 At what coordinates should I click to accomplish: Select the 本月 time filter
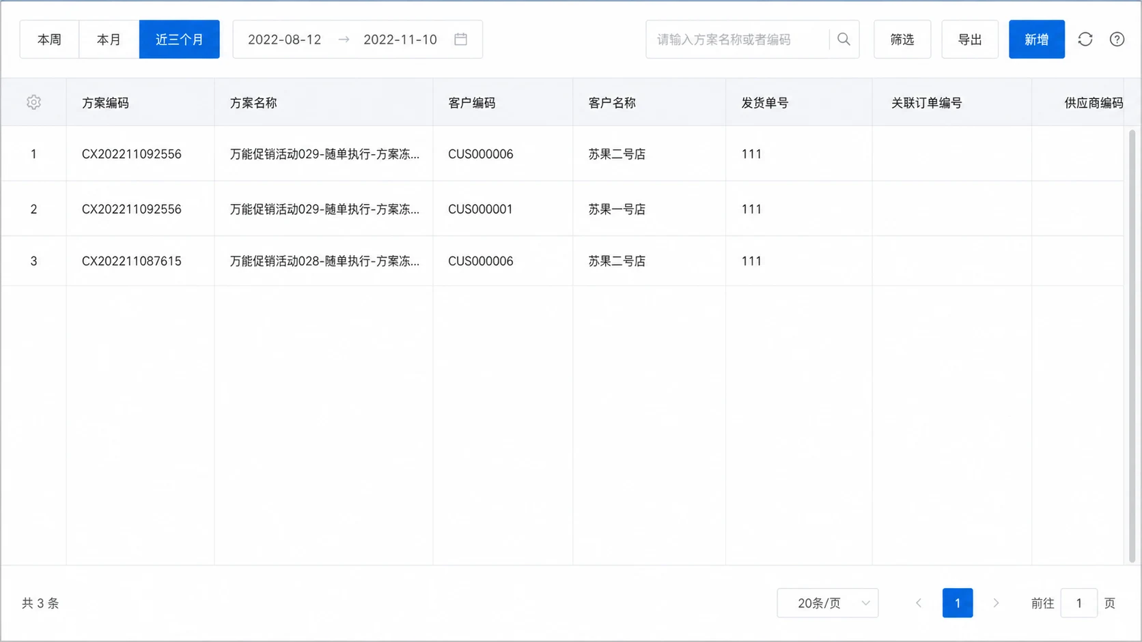pyautogui.click(x=109, y=40)
